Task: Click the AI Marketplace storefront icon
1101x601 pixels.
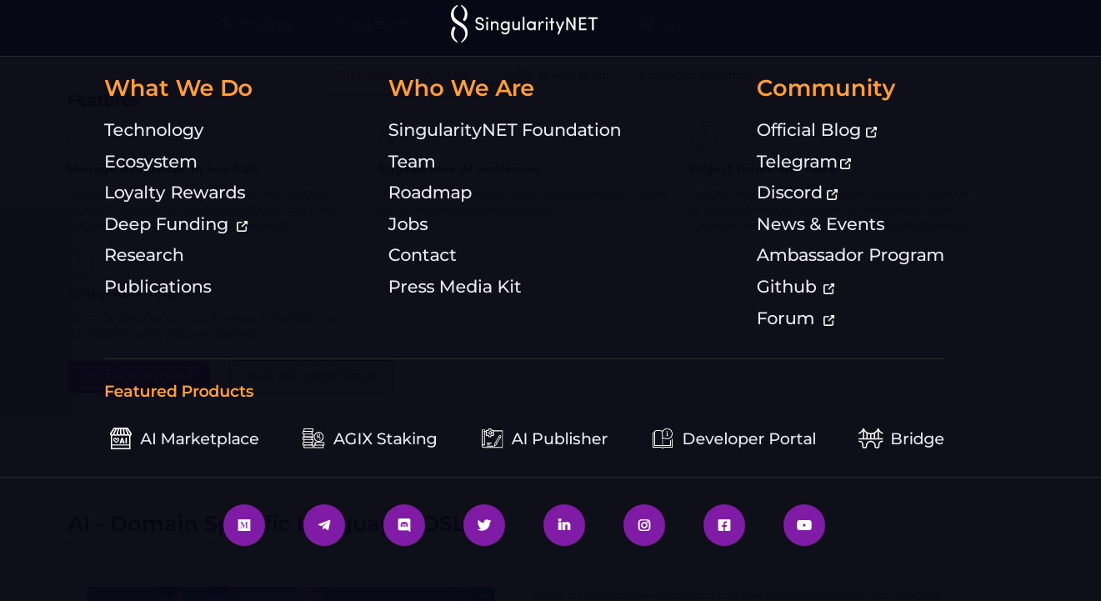Action: [121, 438]
